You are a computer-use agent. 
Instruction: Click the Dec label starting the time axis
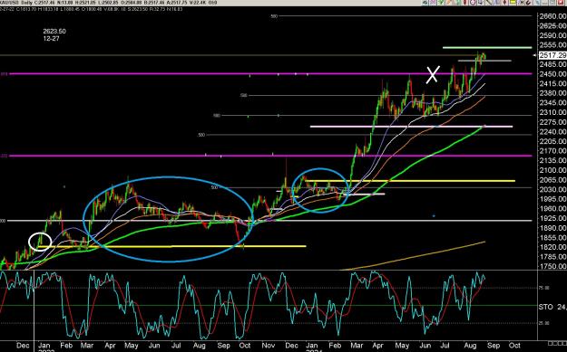click(23, 346)
